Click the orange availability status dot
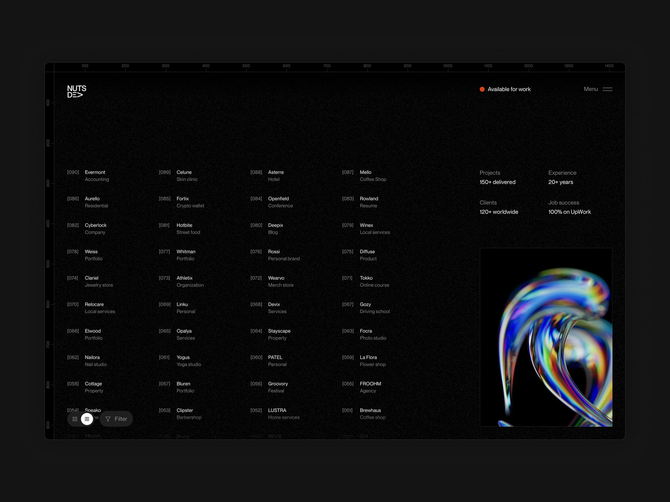The image size is (670, 502). tap(482, 89)
